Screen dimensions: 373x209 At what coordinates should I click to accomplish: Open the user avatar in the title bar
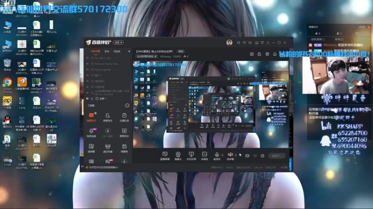tap(229, 42)
